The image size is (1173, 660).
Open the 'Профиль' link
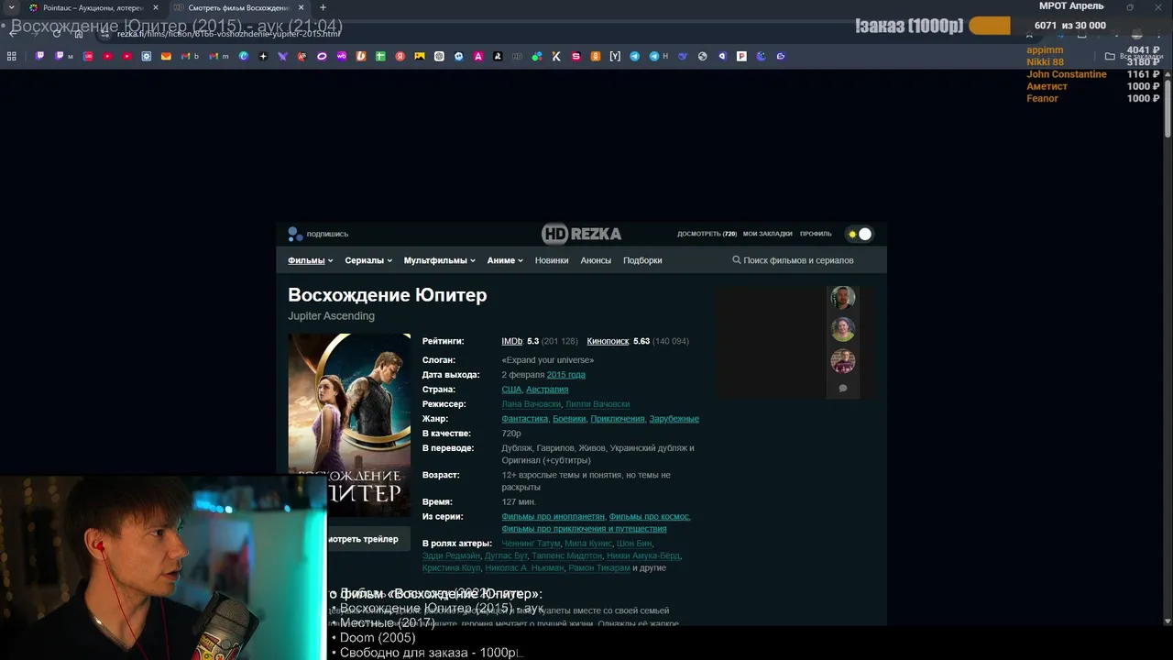coord(816,234)
